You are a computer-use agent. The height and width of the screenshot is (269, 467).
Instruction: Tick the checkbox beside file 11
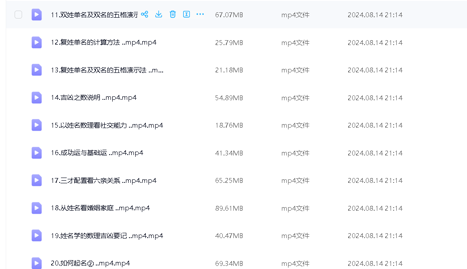18,15
